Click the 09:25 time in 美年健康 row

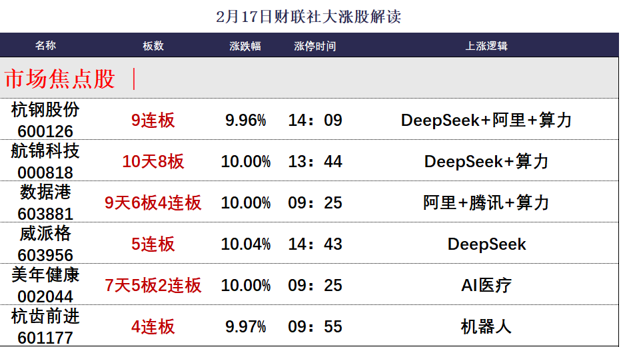[x=315, y=285]
